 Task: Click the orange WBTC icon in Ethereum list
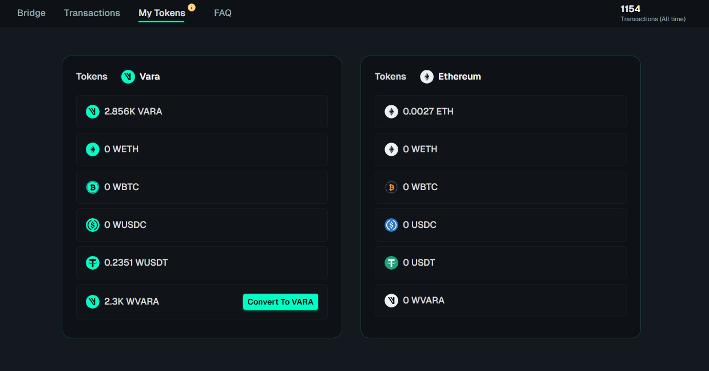[391, 187]
